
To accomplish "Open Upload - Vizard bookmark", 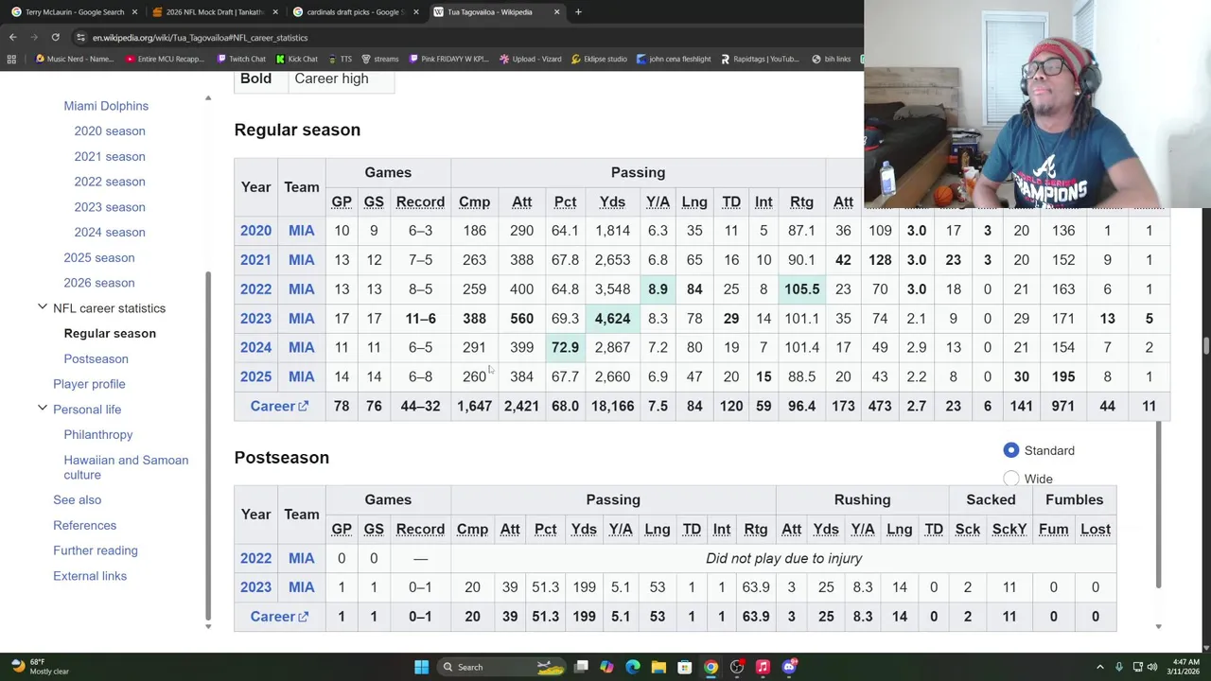I will pos(531,59).
